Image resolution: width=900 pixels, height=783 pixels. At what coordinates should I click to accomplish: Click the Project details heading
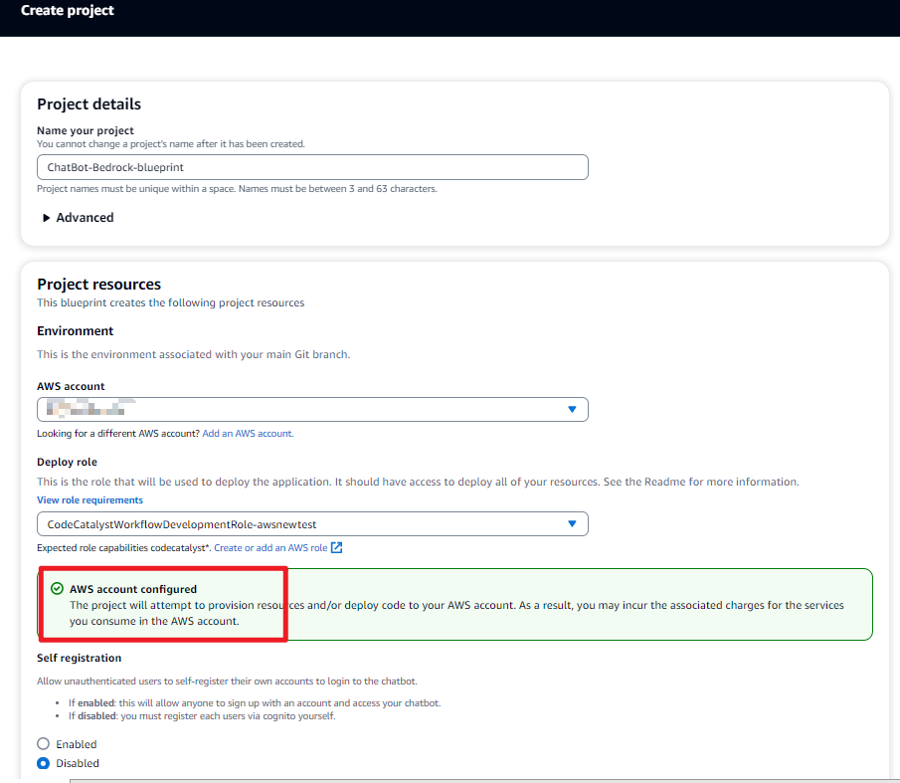pos(89,104)
